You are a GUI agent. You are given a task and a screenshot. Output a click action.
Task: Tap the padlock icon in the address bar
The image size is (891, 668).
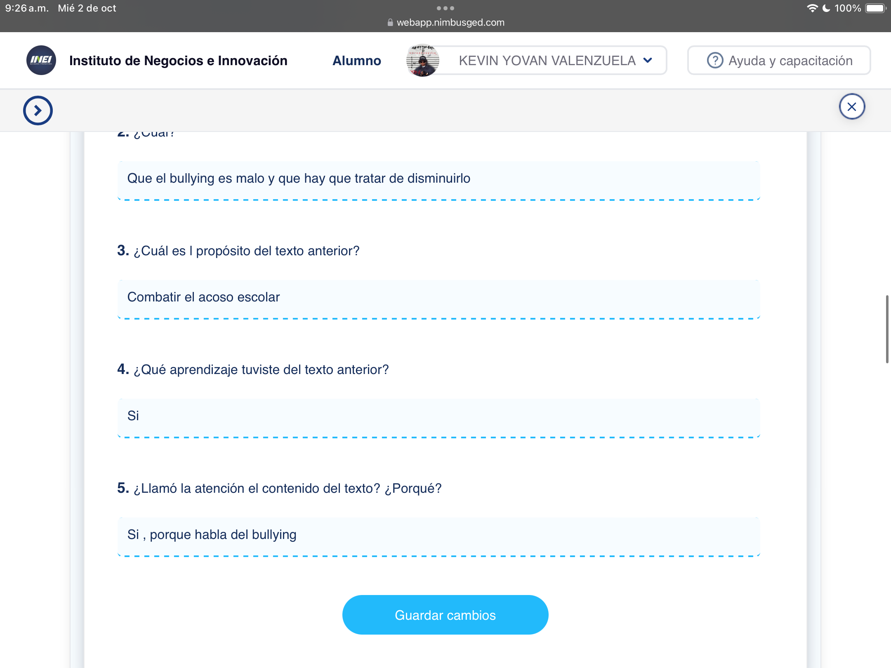[390, 23]
